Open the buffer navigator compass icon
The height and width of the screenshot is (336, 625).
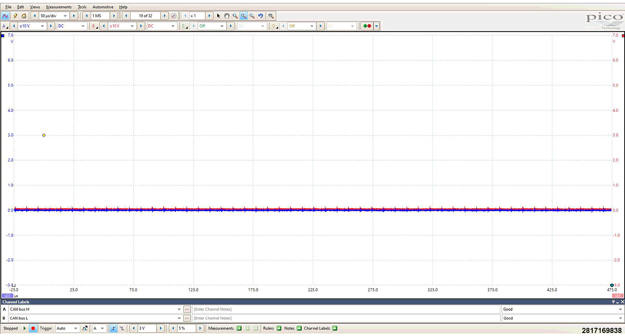pos(174,16)
